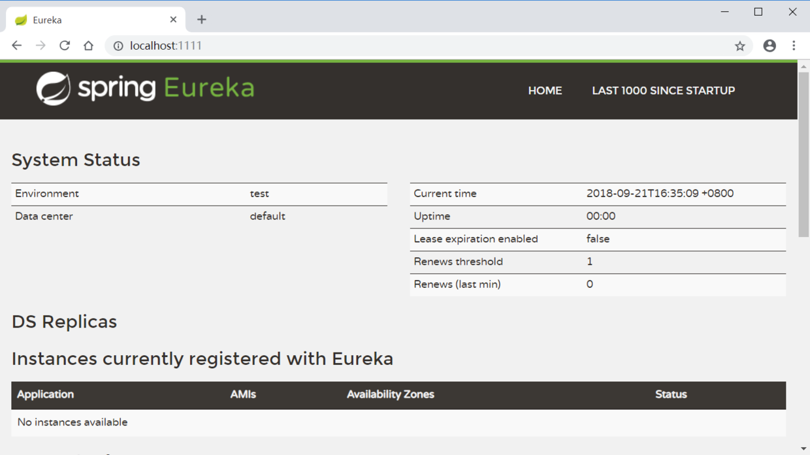Click the page scrollbar thumb
Viewport: 810px width, 455px height.
click(803, 154)
